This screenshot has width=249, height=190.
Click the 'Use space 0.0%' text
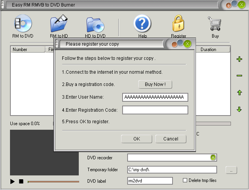25,124
